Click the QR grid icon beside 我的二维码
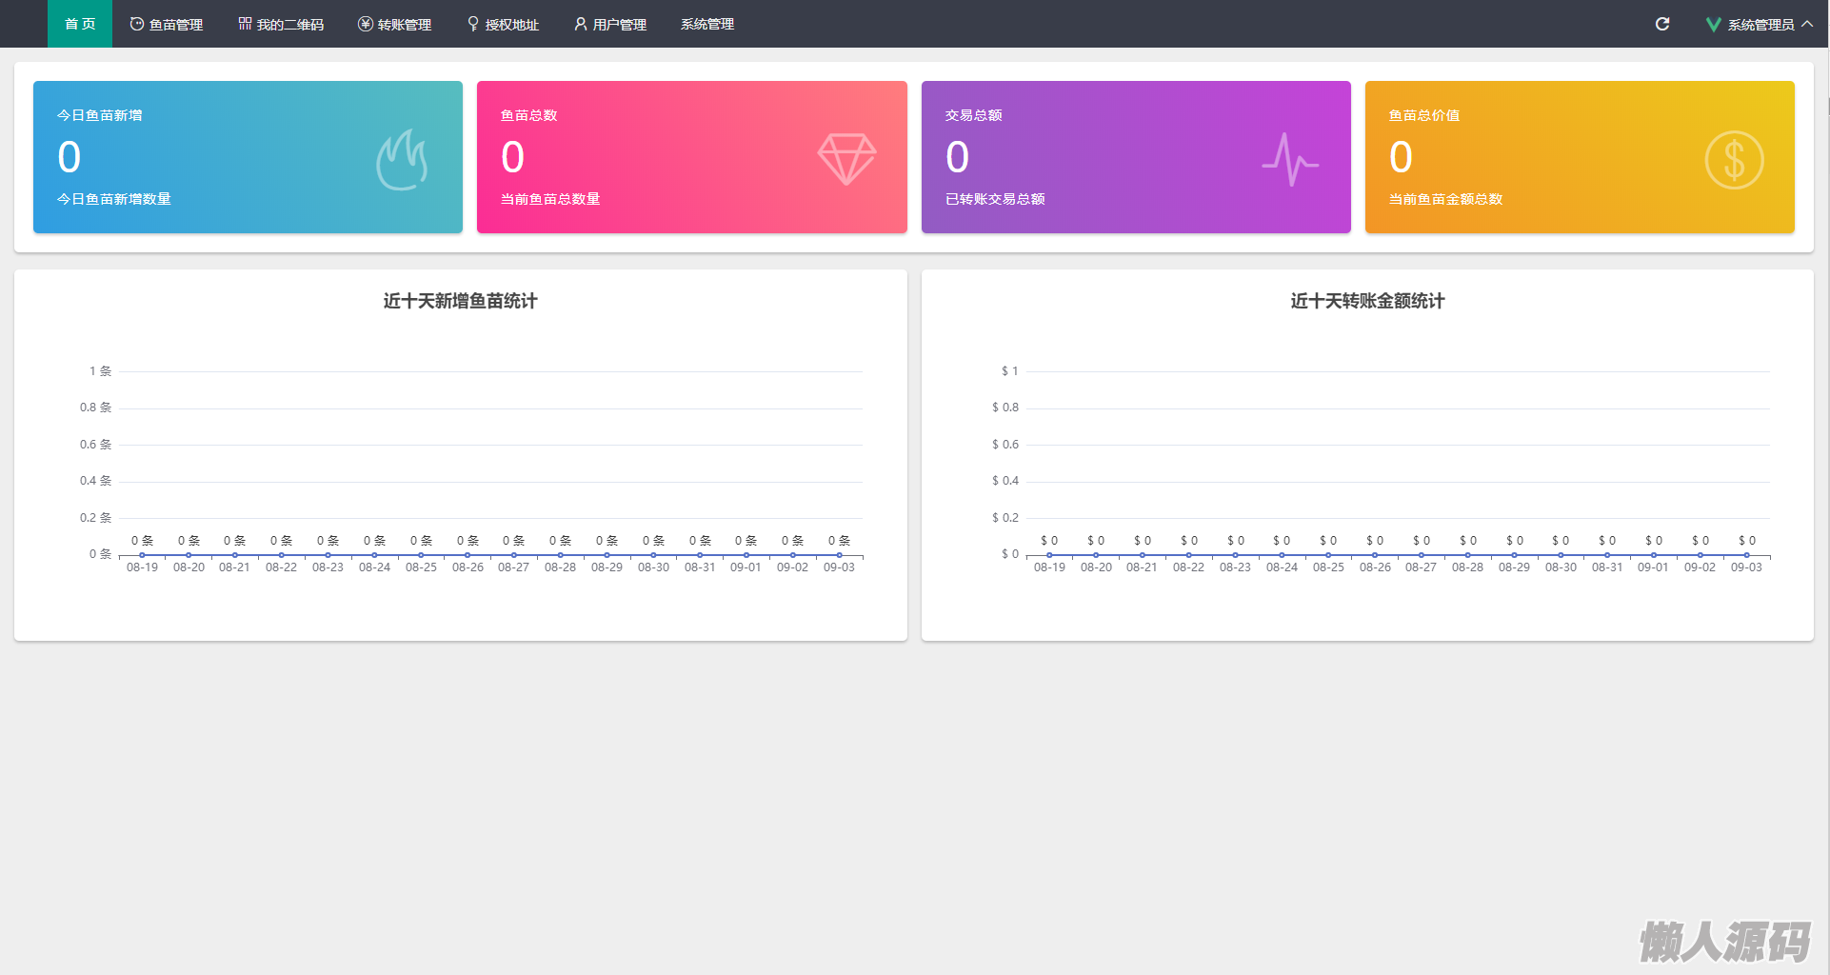This screenshot has height=975, width=1830. tap(245, 24)
